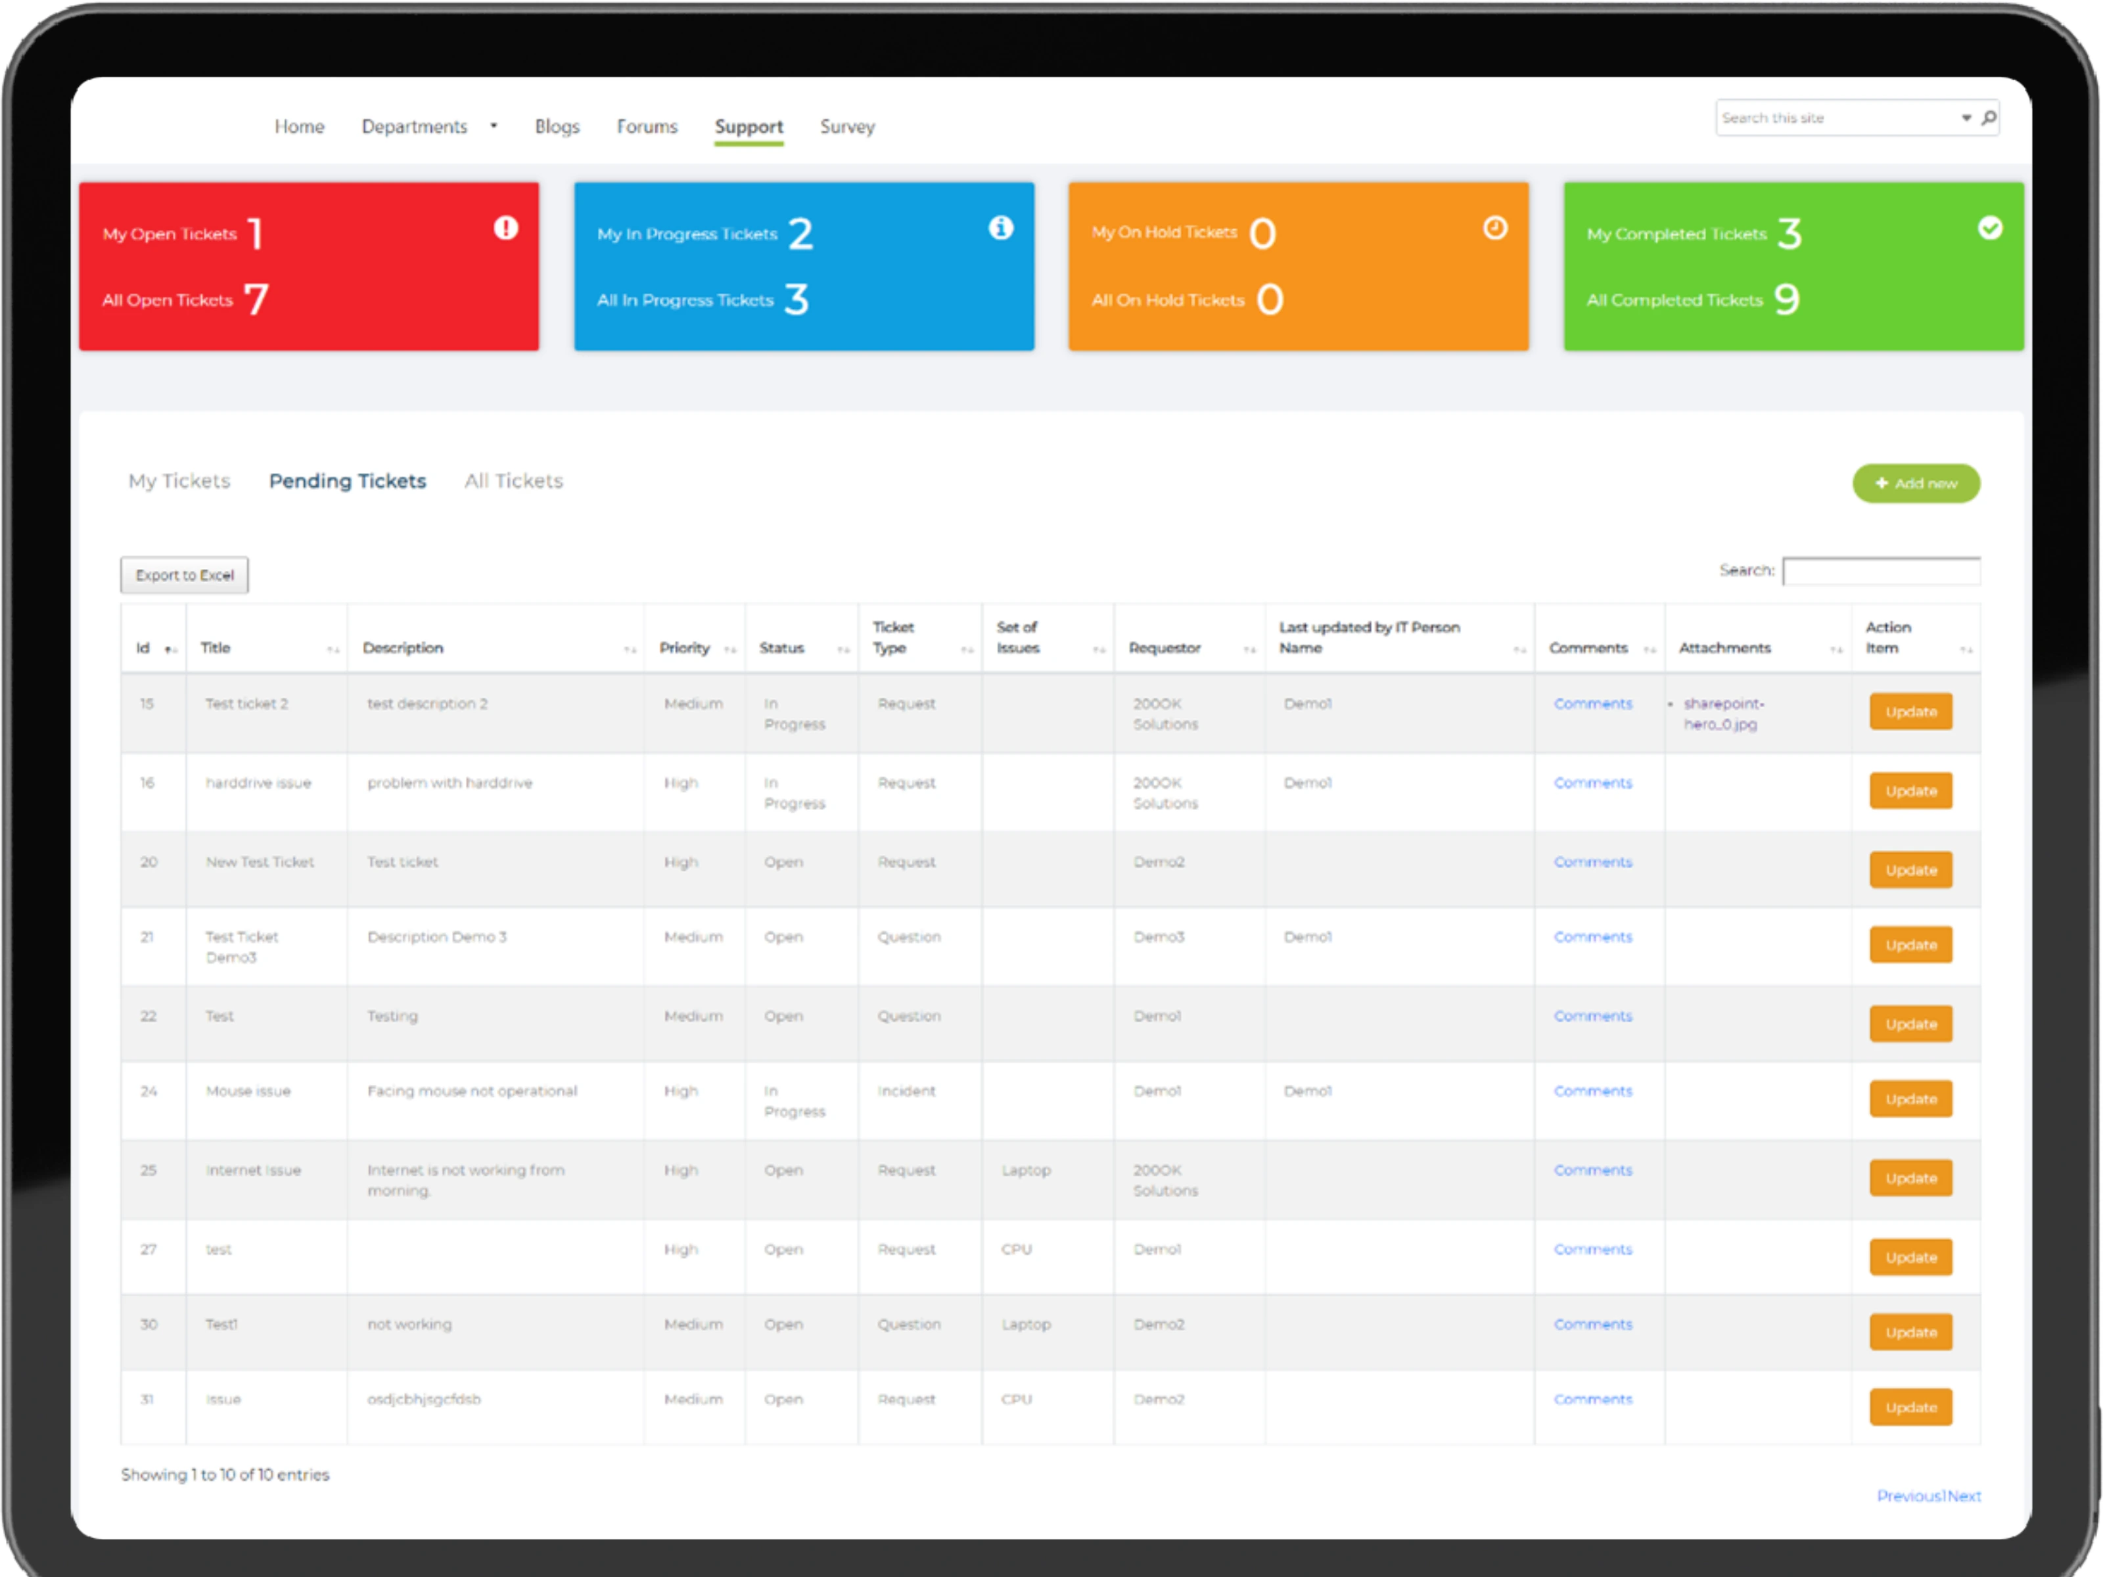Switch to the My Tickets tab
Viewport: 2103px width, 1577px height.
[179, 481]
